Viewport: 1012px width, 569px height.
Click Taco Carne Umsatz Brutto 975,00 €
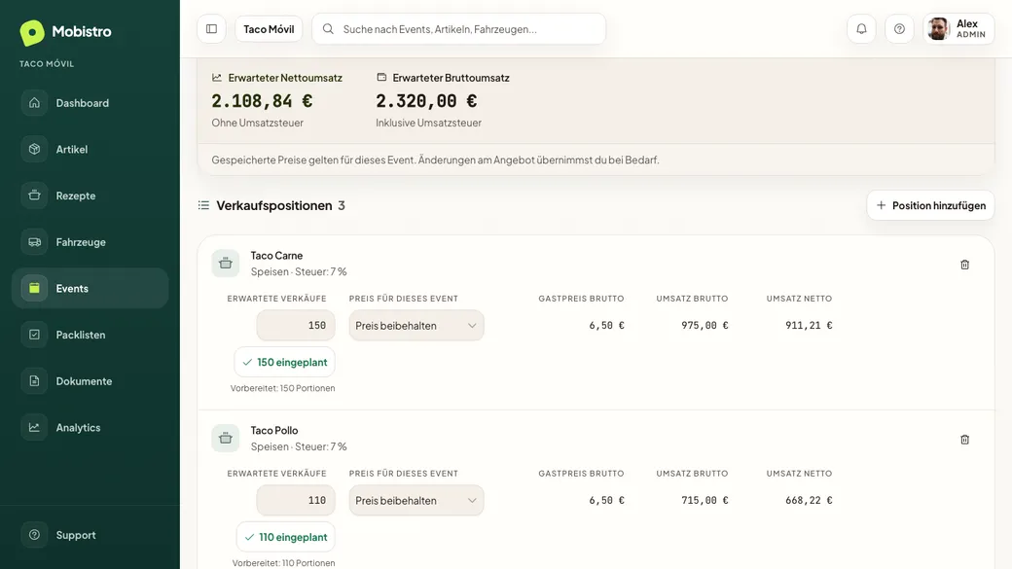705,325
